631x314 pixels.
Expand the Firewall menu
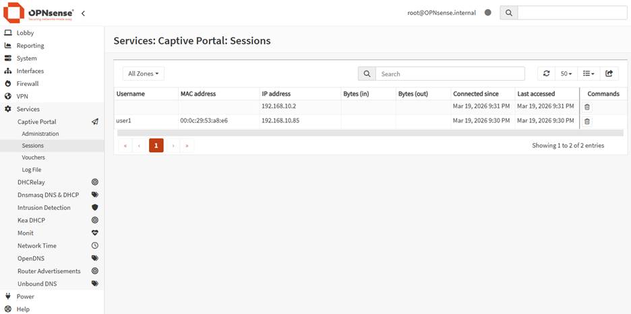[x=28, y=84]
